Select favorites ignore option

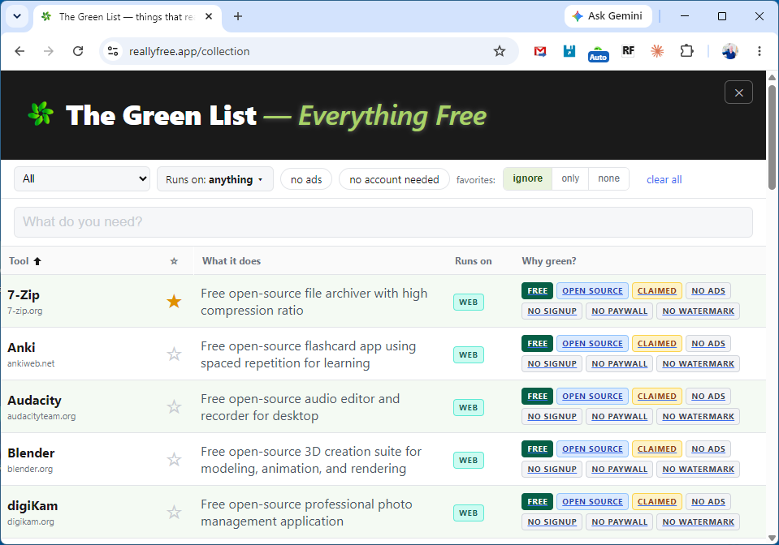click(528, 178)
